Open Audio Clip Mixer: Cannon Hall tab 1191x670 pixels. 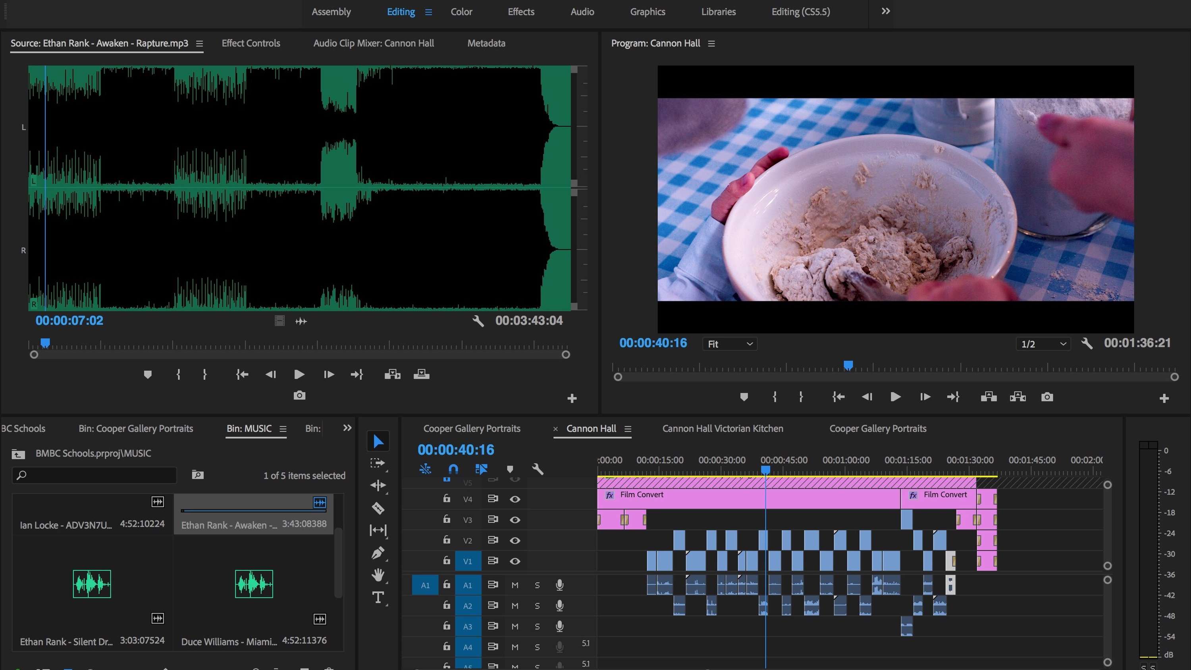(x=374, y=44)
